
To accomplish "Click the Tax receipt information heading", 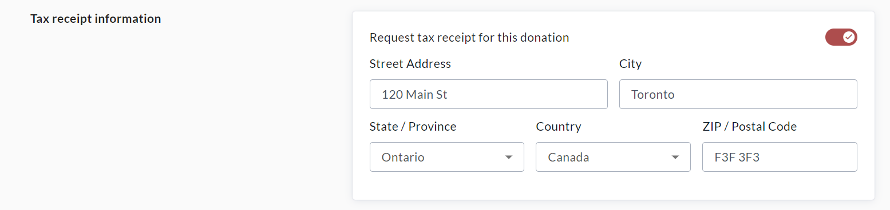I will 96,19.
